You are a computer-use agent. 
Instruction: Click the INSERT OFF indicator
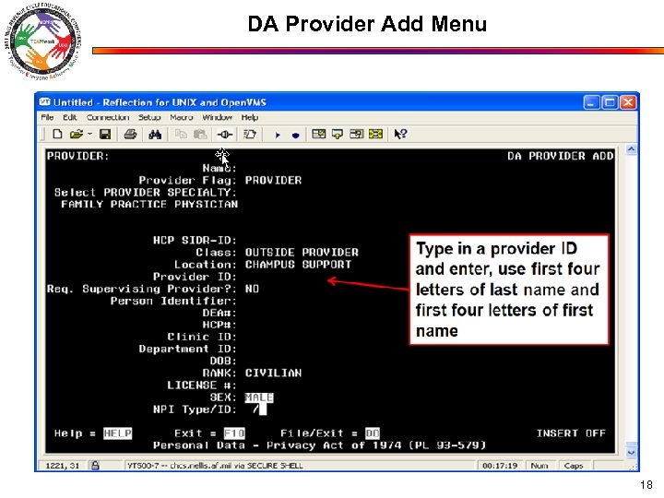tap(571, 433)
